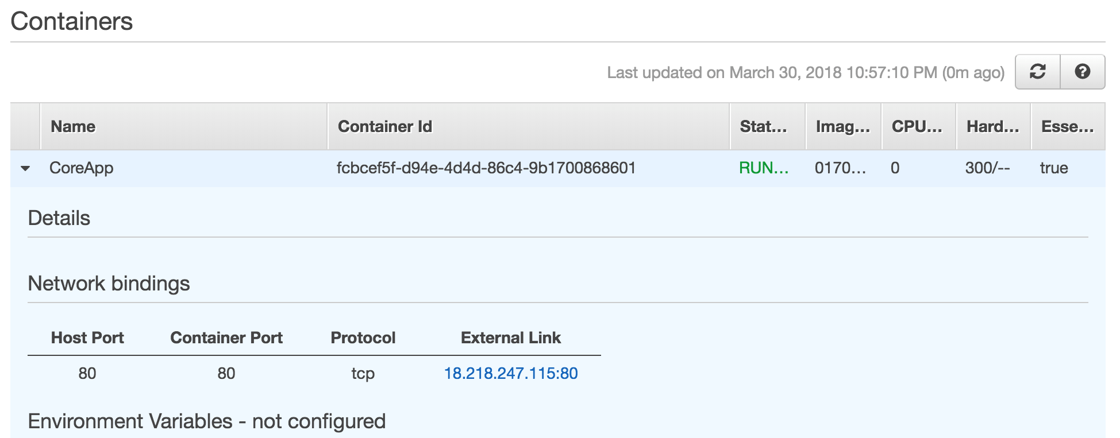Collapse the CoreApp container row
This screenshot has width=1120, height=438.
click(25, 168)
